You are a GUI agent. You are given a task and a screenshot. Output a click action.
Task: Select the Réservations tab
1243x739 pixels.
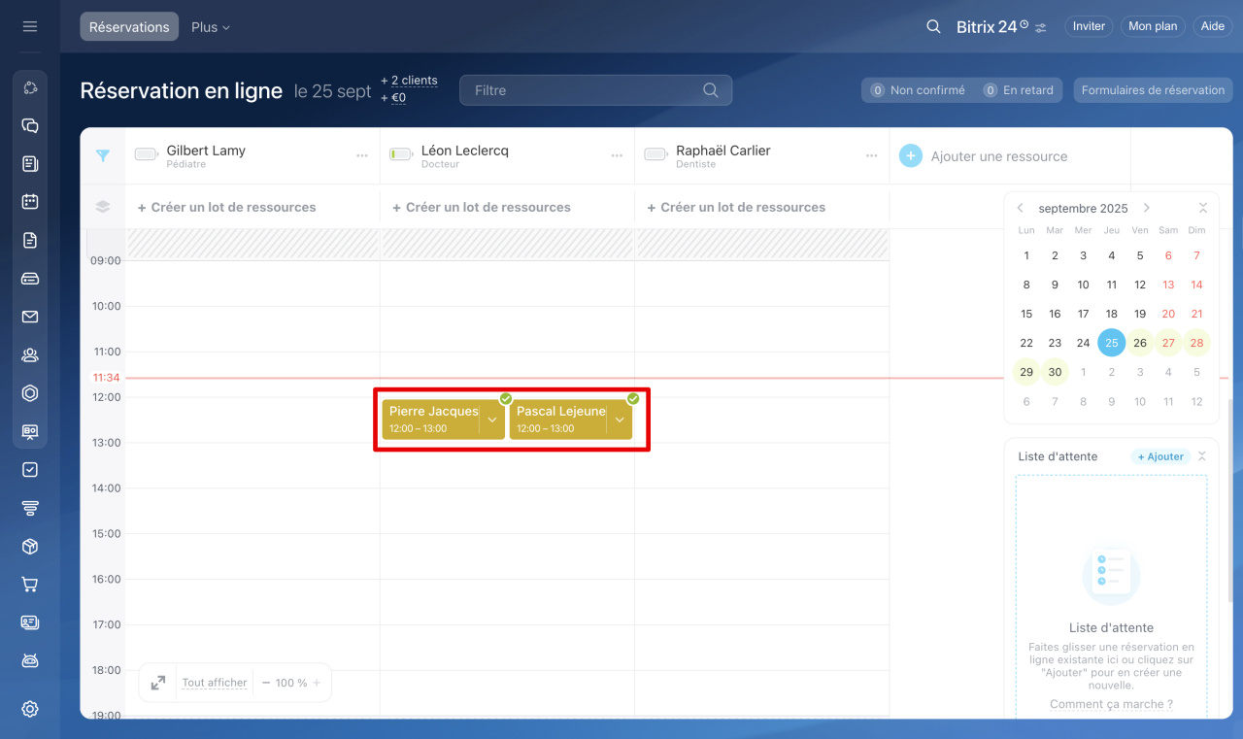129,27
